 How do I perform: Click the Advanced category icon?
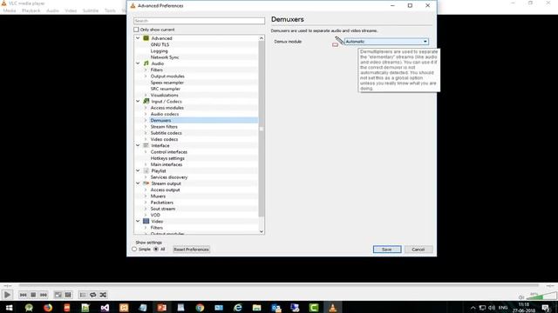tap(146, 38)
